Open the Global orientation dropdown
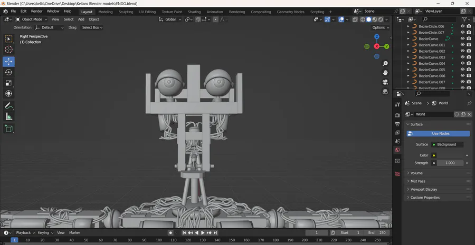The image size is (475, 245). 170,19
